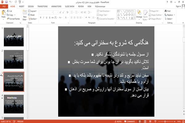Open Font dialog launcher
The height and width of the screenshot is (123, 185).
pyautogui.click(x=68, y=23)
